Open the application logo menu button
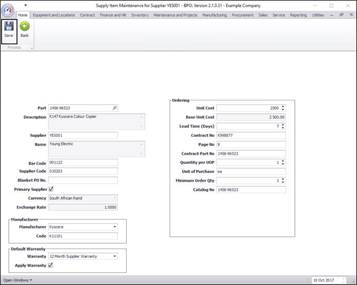The width and height of the screenshot is (357, 285). pos(8,10)
